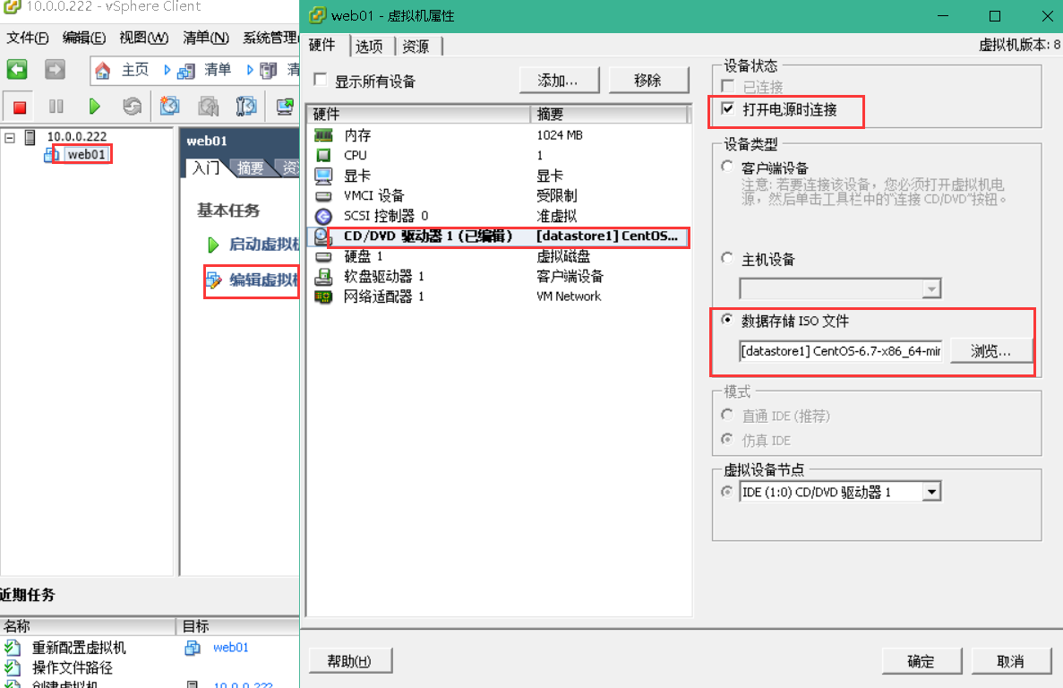
Task: Select the SCSI controller 0 icon
Action: [x=323, y=216]
